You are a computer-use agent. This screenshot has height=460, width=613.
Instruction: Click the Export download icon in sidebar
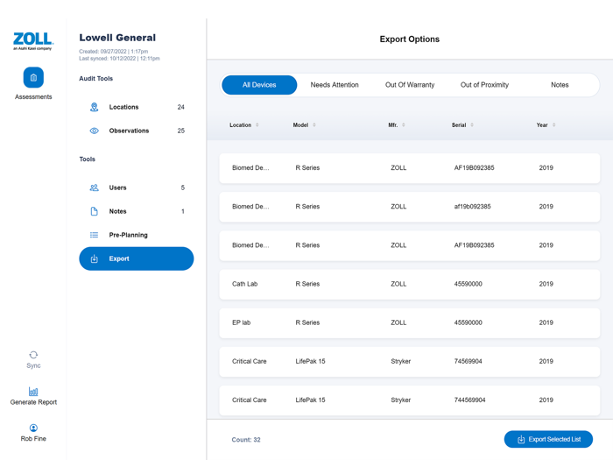95,259
